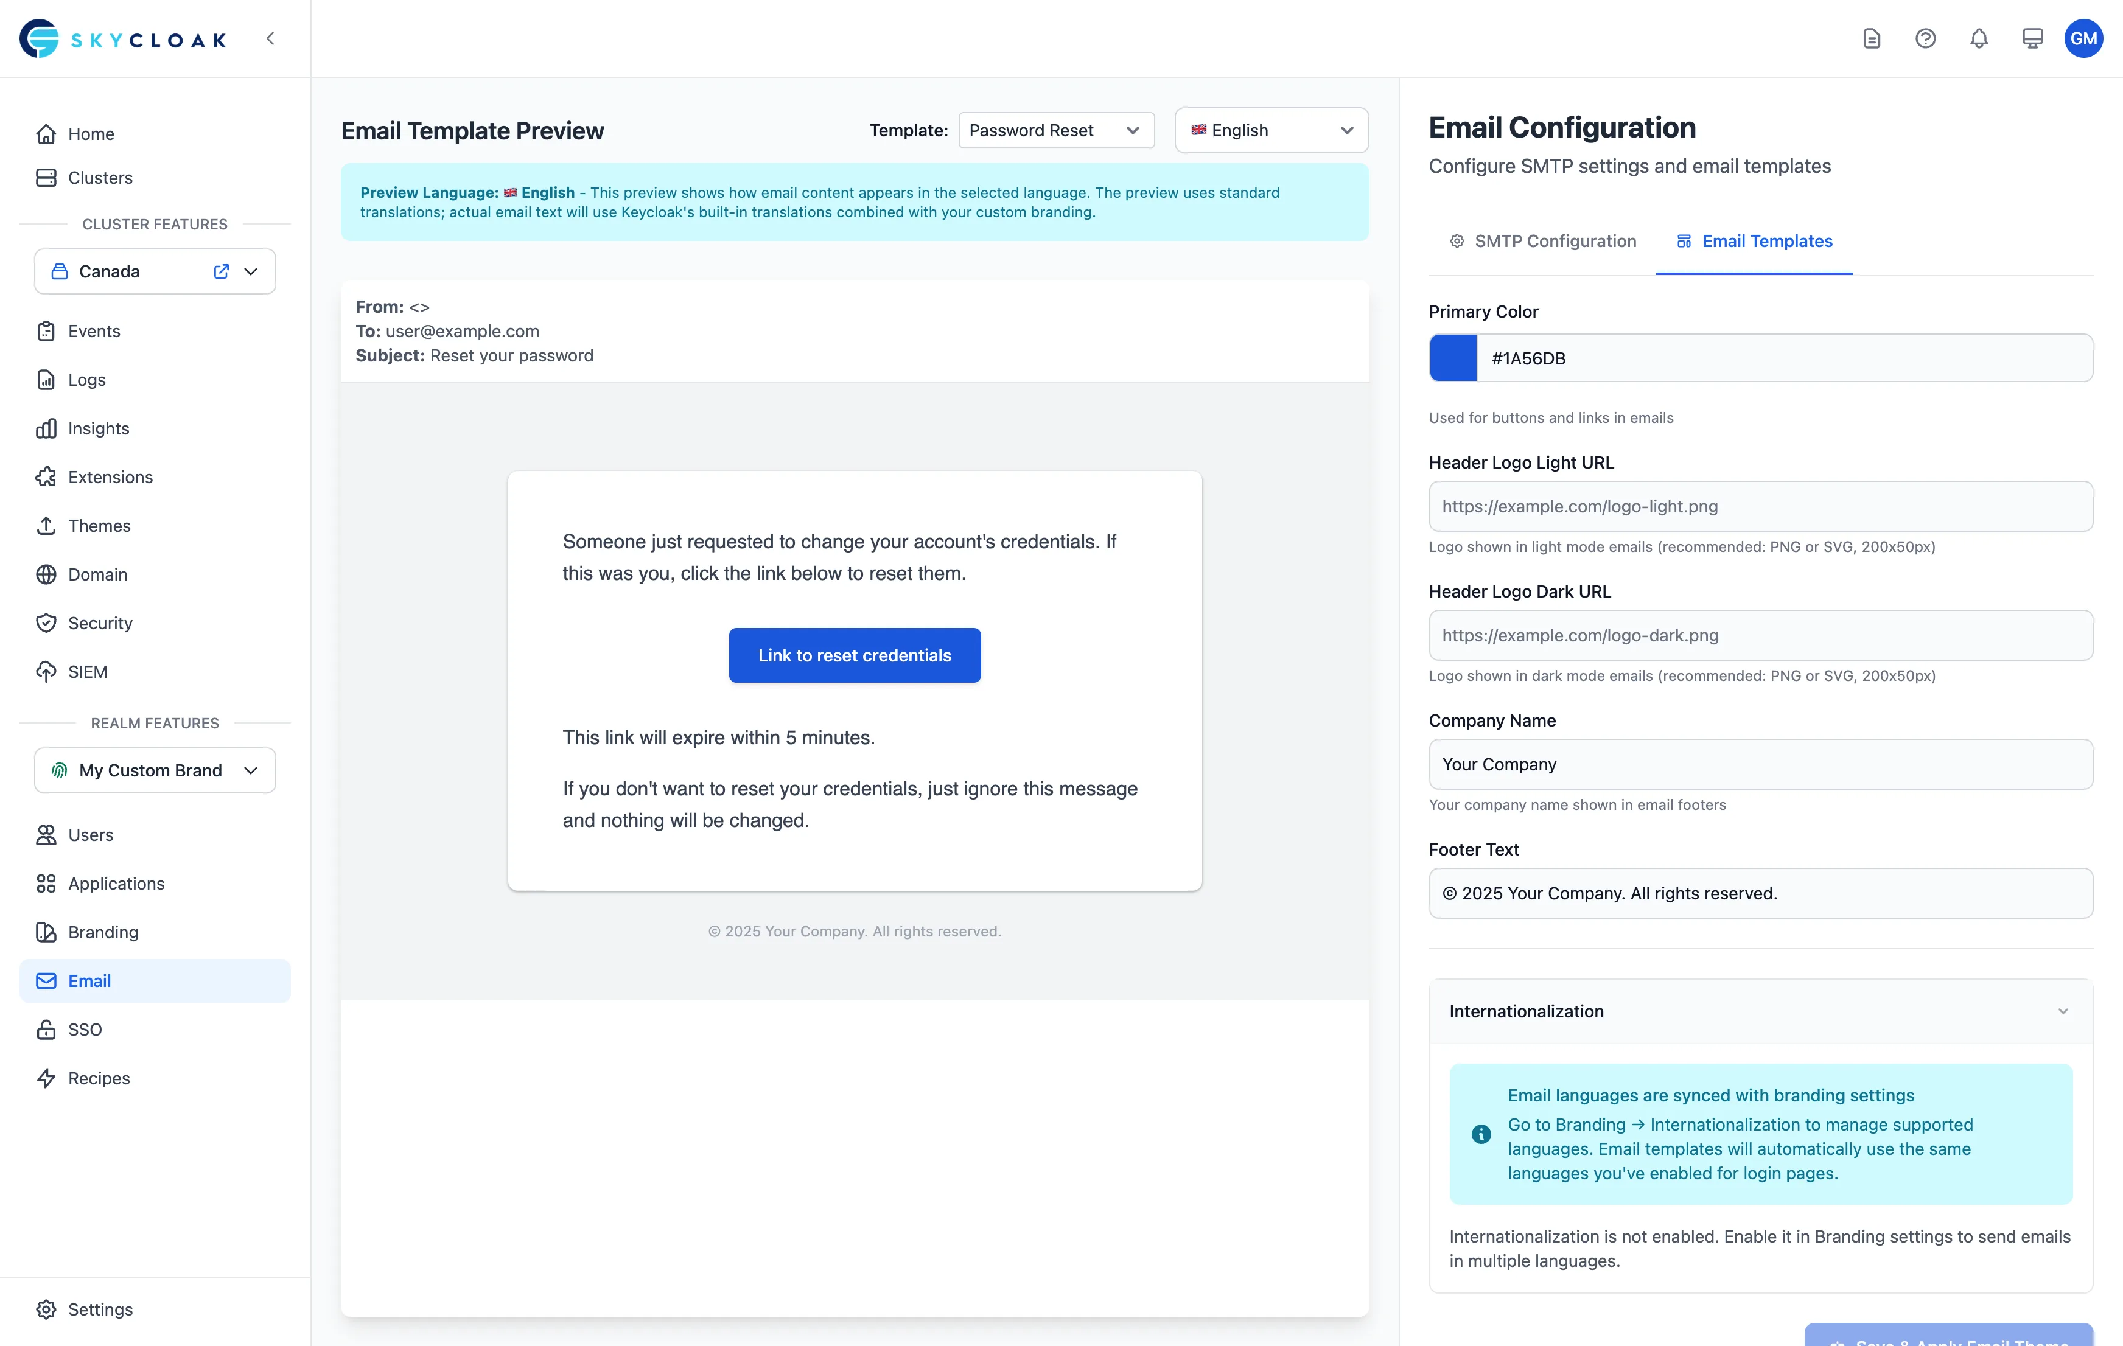
Task: Click the help question mark icon
Action: coord(1926,38)
